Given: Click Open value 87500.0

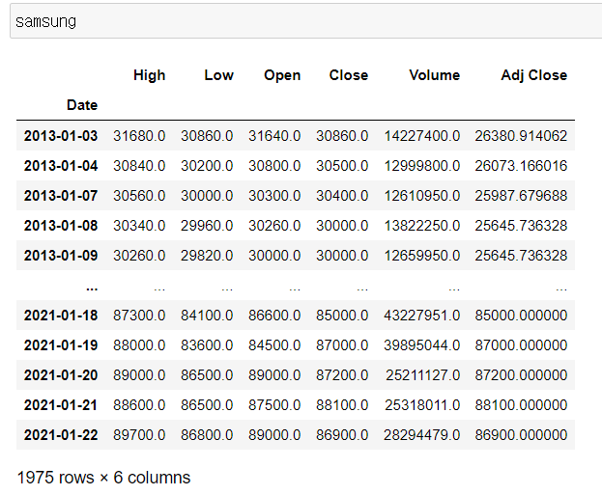Looking at the screenshot, I should [x=274, y=405].
